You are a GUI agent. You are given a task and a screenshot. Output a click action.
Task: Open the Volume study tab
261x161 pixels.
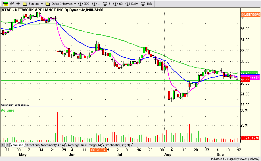tap(18, 145)
